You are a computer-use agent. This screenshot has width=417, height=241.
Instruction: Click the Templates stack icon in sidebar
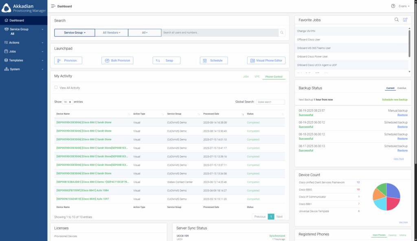pyautogui.click(x=6, y=60)
